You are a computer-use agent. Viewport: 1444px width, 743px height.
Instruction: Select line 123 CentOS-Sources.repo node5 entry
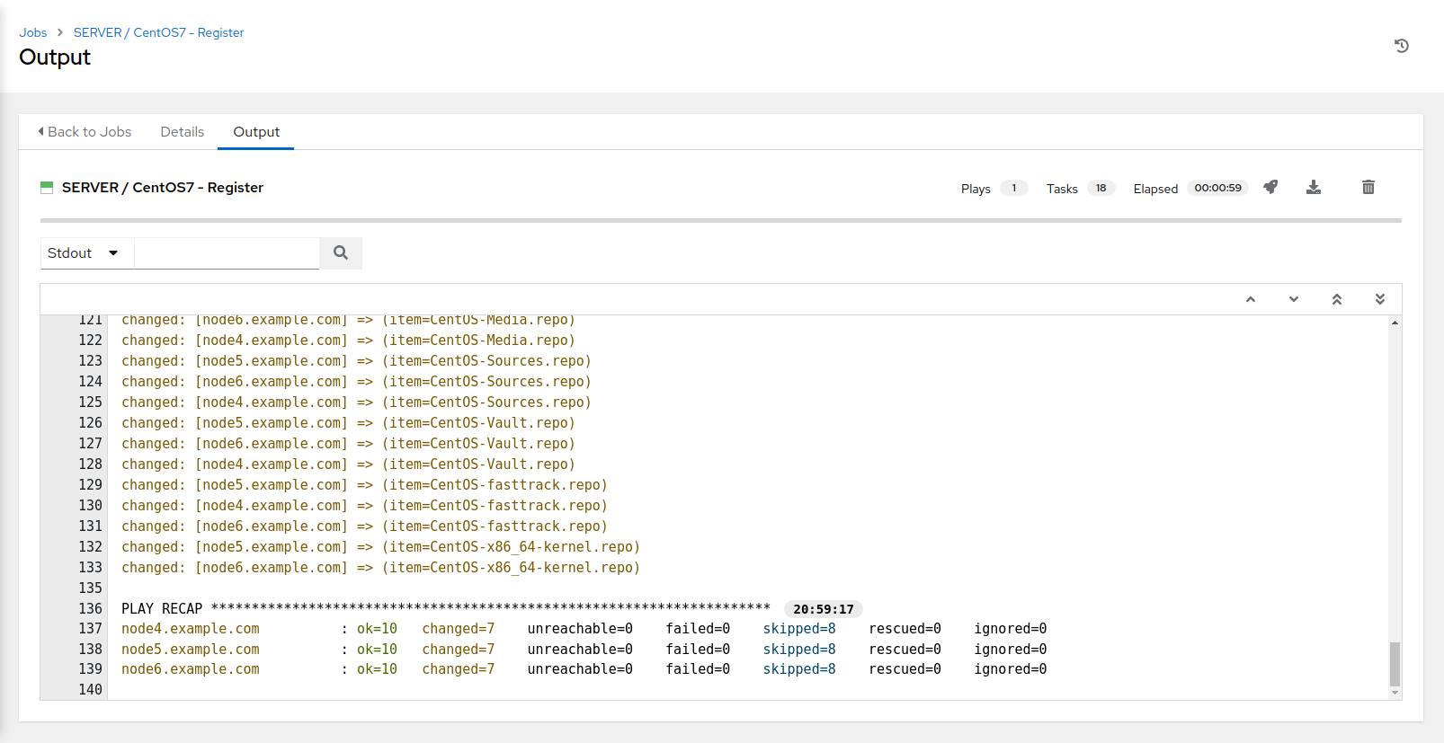coord(356,361)
